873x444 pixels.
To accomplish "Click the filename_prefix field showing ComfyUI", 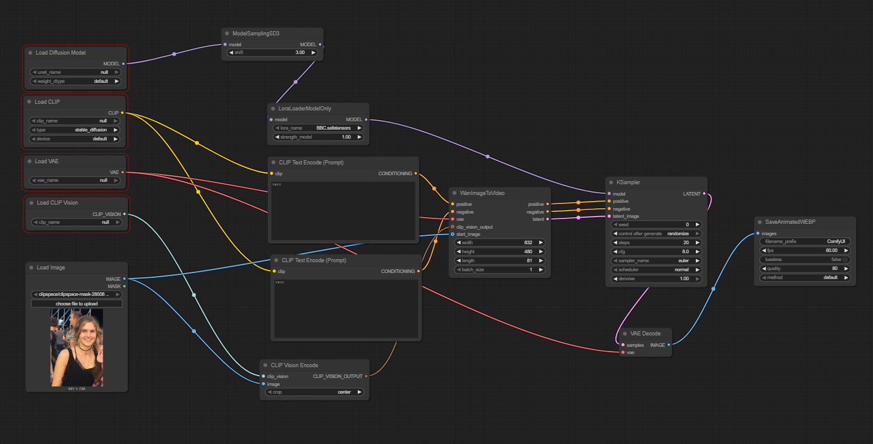I will [x=805, y=241].
